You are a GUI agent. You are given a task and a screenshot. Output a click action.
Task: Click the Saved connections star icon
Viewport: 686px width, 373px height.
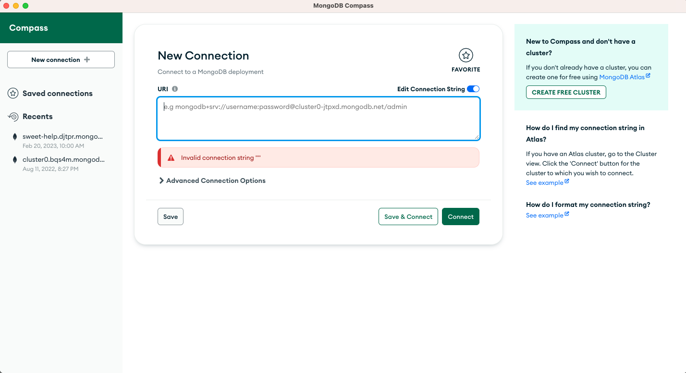coord(13,94)
